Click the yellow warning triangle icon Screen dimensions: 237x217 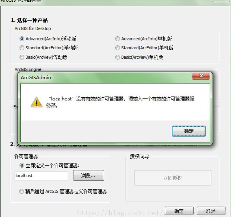tap(36, 102)
